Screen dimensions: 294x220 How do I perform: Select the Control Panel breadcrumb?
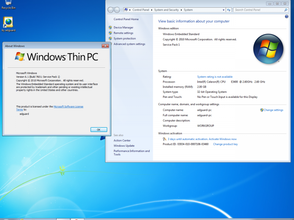click(141, 10)
